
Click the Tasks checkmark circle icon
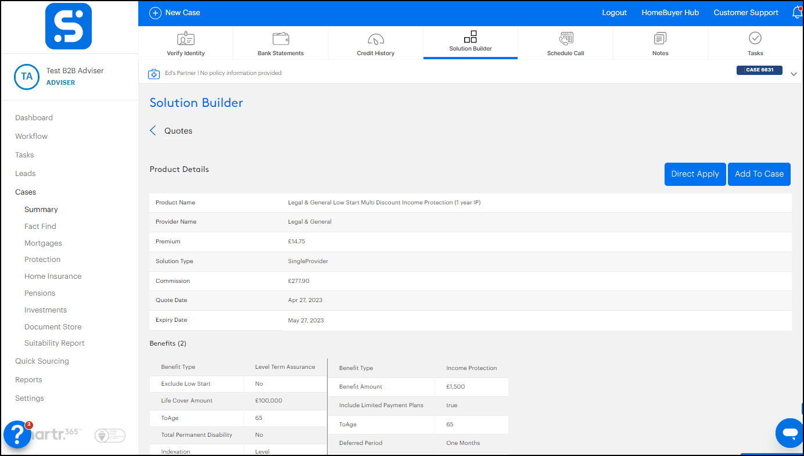coord(755,38)
